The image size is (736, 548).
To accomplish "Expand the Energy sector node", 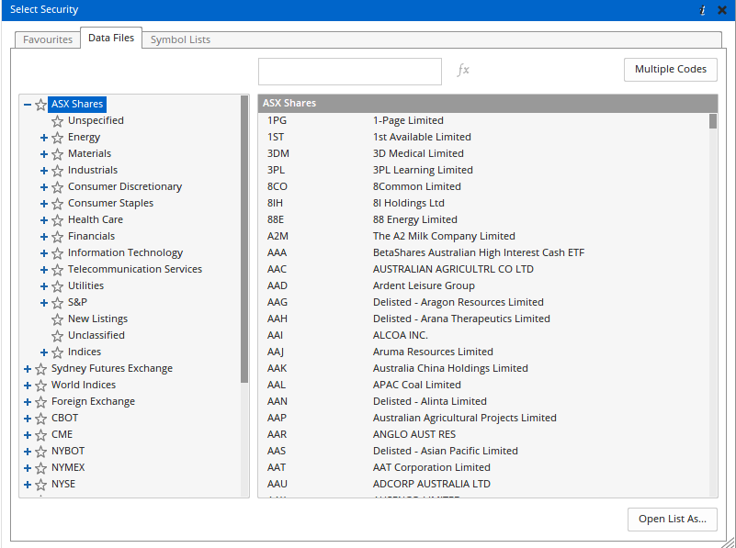I will [44, 138].
